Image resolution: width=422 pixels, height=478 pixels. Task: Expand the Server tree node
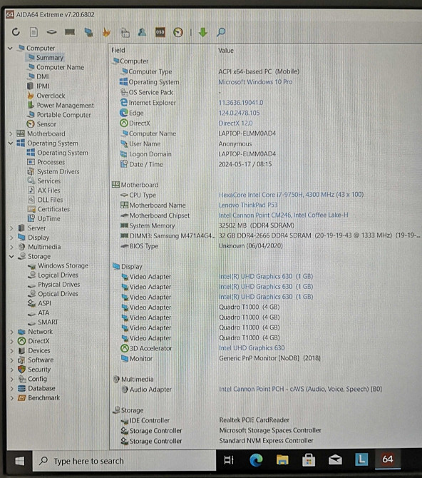[x=11, y=228]
